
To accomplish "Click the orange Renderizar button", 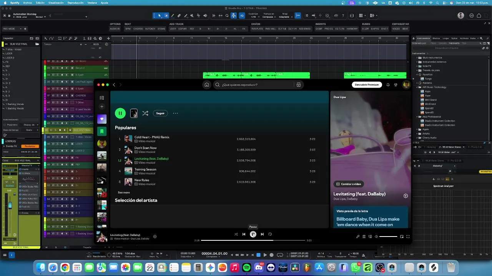I will tap(30, 146).
